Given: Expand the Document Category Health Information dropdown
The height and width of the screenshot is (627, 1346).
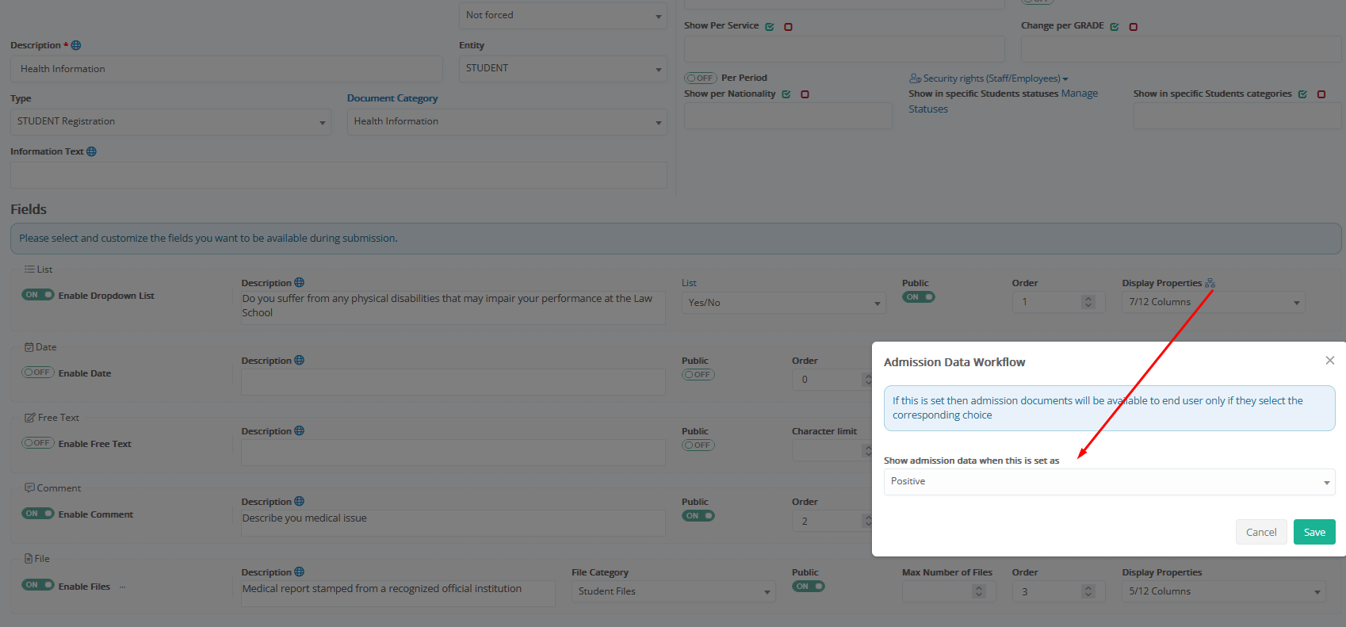Looking at the screenshot, I should [507, 122].
